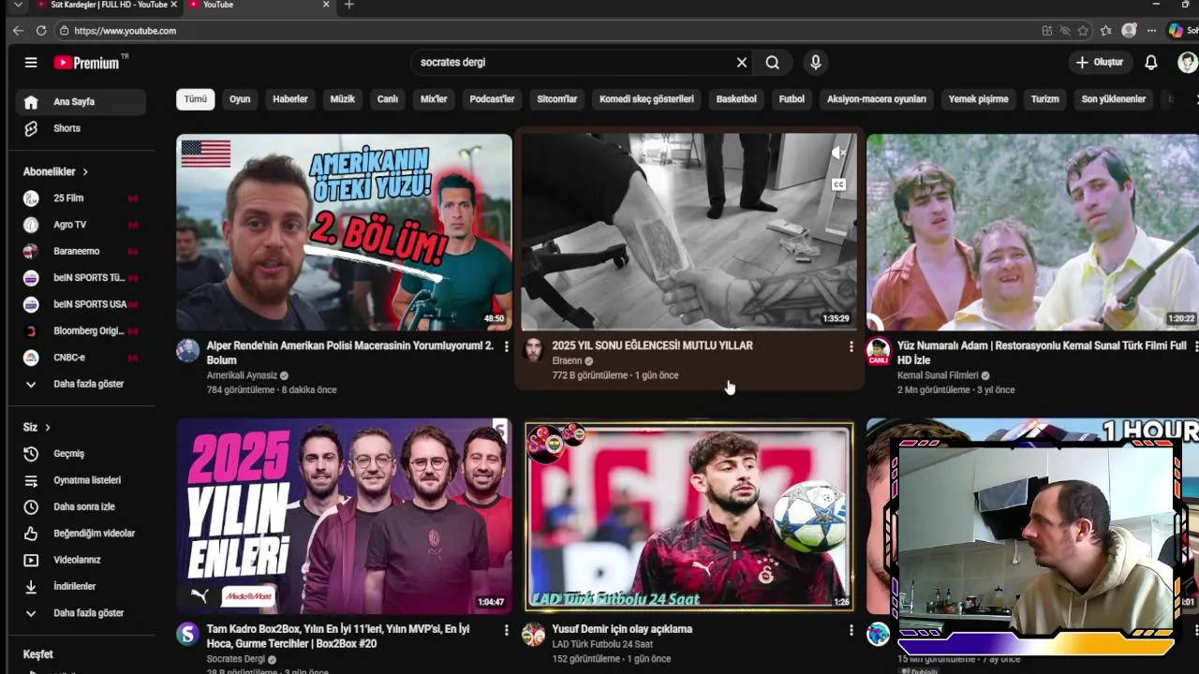The width and height of the screenshot is (1199, 674).
Task: Open Oynatma listeleri playlists
Action: coord(81,480)
